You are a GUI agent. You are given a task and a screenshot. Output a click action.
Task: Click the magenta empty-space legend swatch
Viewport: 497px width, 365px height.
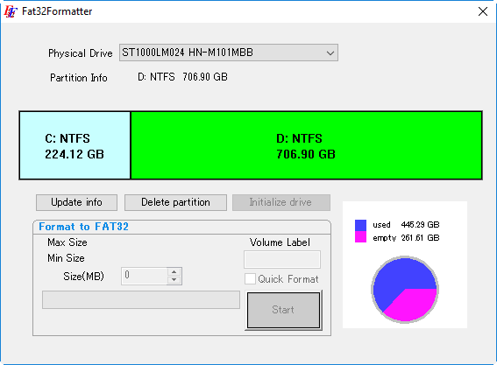coord(360,237)
